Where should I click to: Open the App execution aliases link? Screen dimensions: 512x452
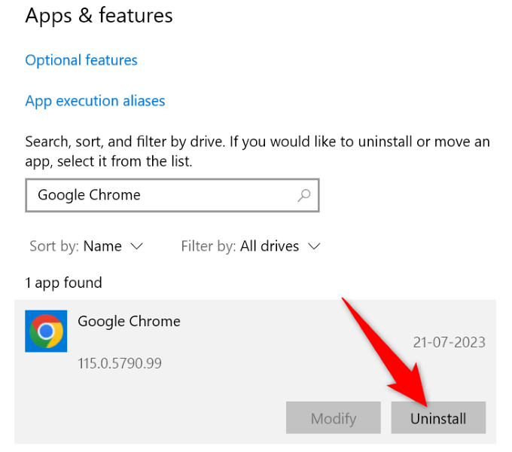[x=95, y=101]
